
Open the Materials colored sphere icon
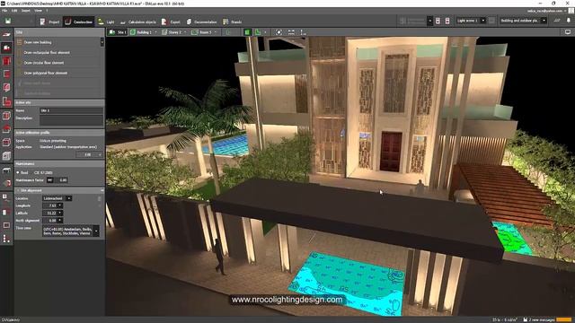[6, 183]
